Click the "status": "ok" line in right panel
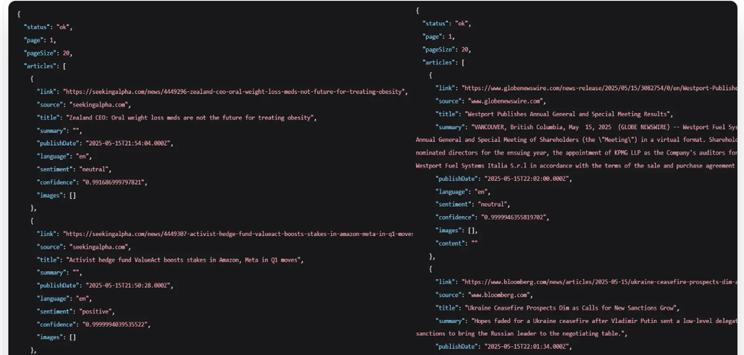Screen dimensions: 744x355 [446, 24]
